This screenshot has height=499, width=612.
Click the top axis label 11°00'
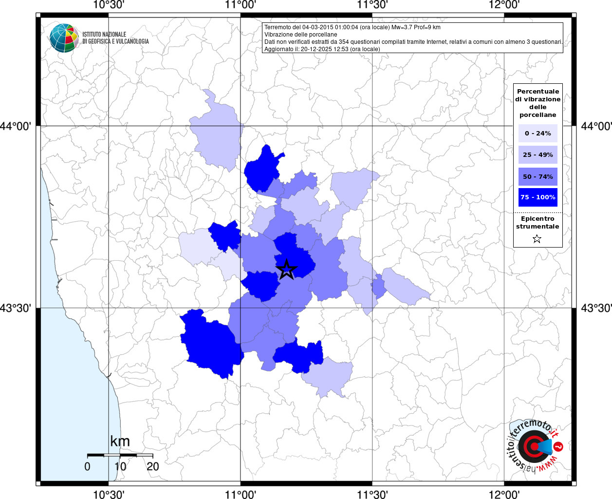241,5
